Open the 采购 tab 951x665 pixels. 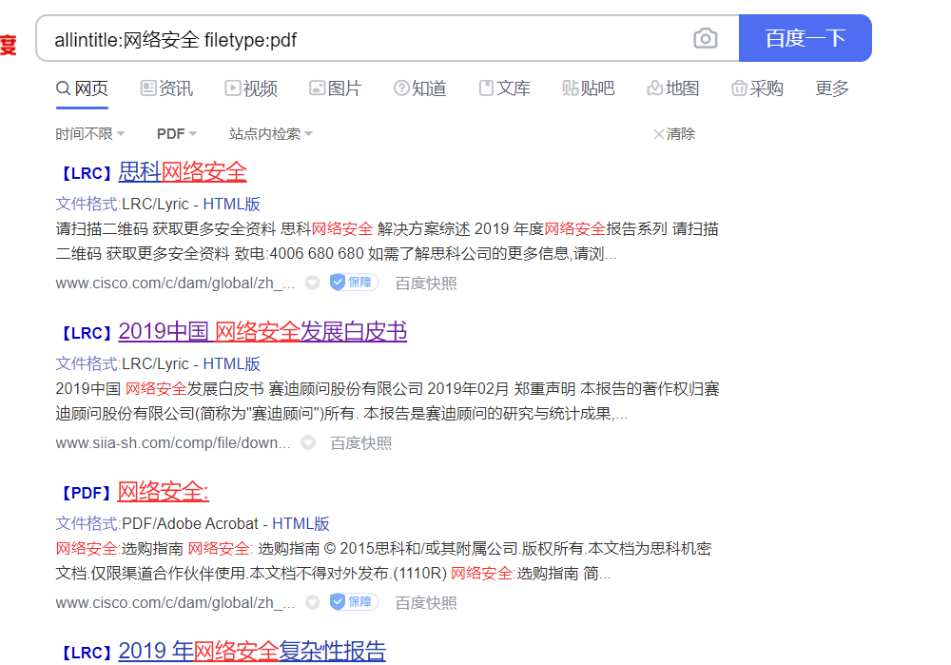[757, 88]
